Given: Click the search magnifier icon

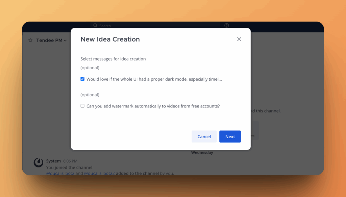Looking at the screenshot, I should pyautogui.click(x=95, y=26).
